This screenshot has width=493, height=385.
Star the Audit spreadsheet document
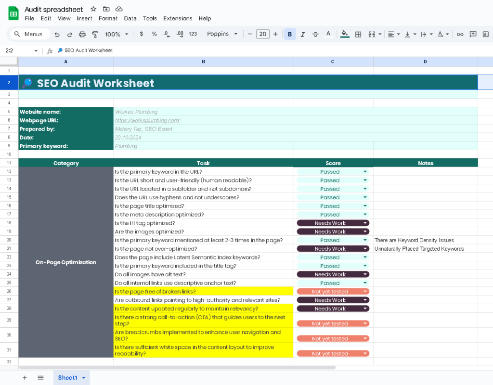click(93, 9)
